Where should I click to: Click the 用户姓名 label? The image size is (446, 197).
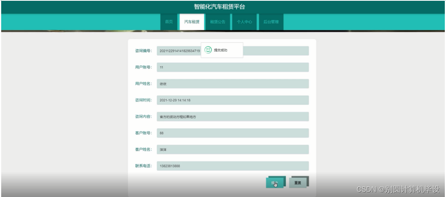144,84
